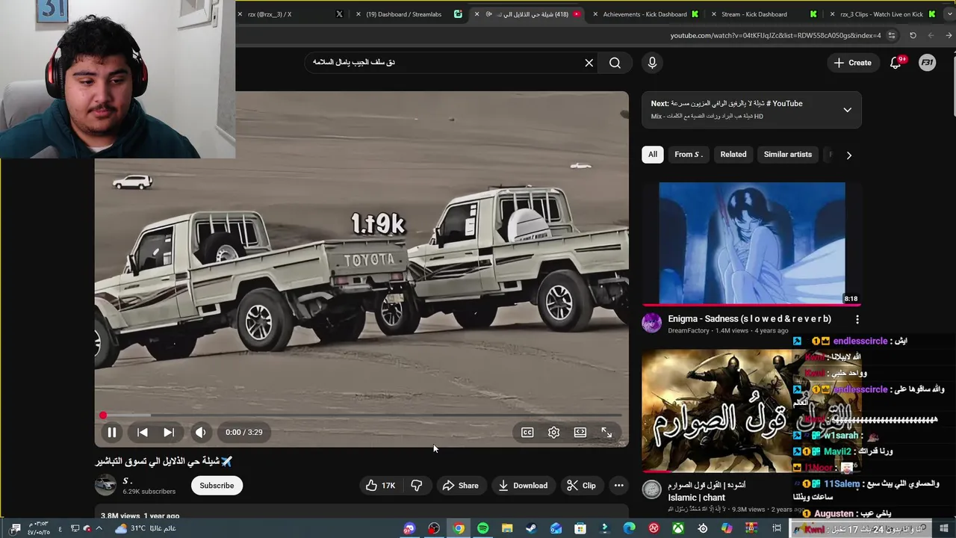Dislike this video

point(417,486)
